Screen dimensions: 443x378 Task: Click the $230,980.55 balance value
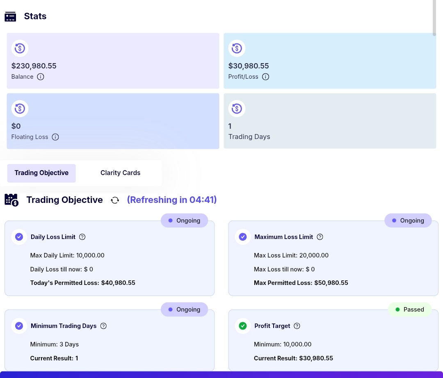[34, 66]
